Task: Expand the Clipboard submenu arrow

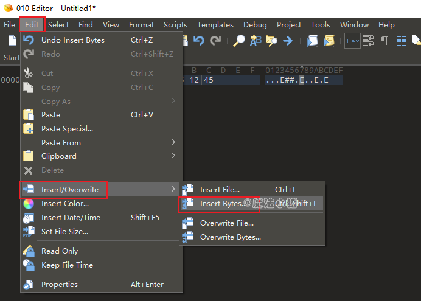Action: point(173,156)
